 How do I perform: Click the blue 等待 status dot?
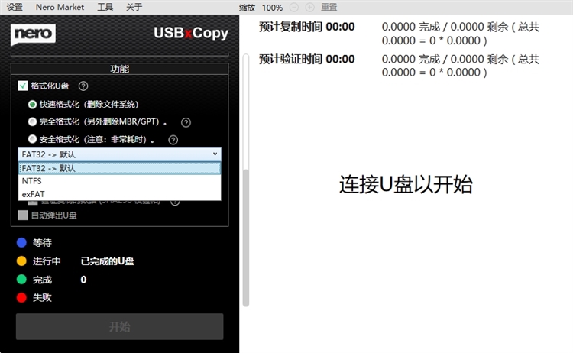click(x=21, y=243)
